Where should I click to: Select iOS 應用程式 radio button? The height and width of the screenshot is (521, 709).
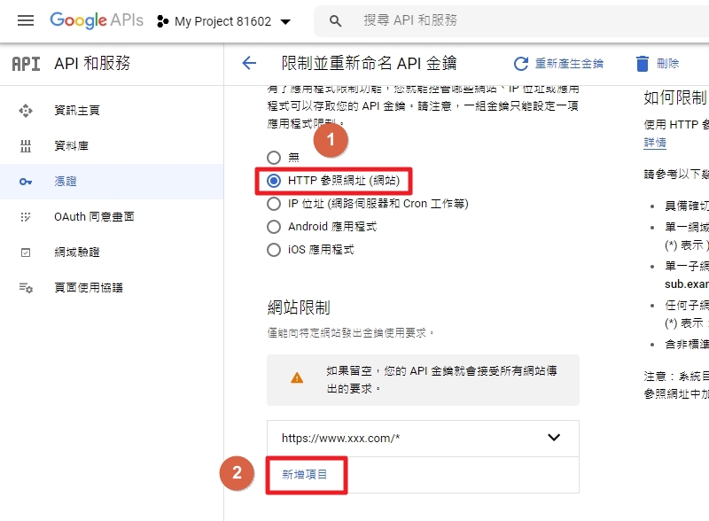(274, 250)
